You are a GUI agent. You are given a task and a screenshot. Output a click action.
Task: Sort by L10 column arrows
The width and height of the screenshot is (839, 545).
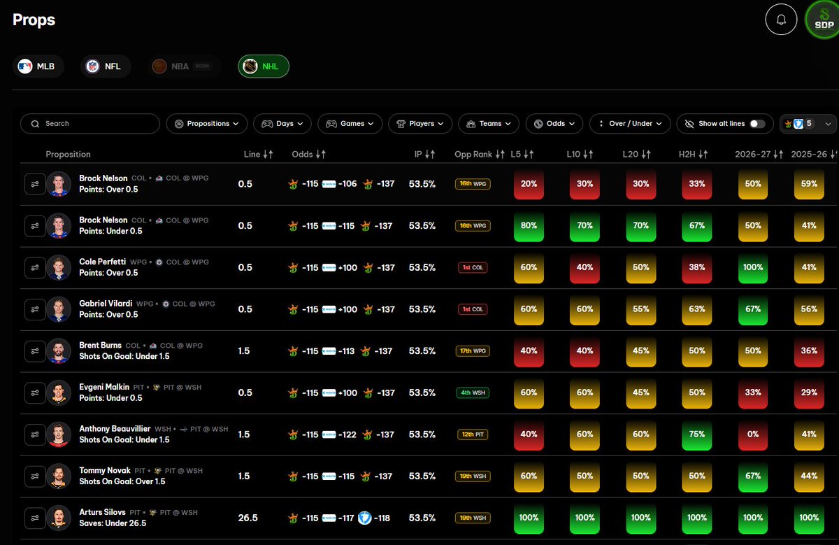(588, 154)
